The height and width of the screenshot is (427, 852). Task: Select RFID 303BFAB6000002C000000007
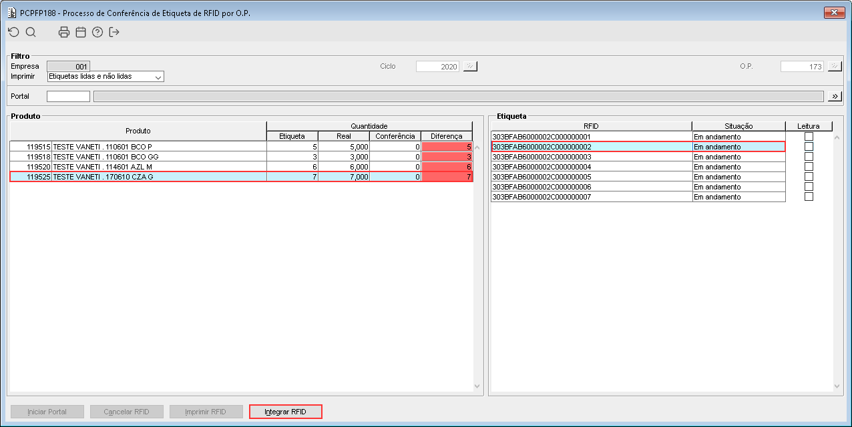pyautogui.click(x=591, y=197)
